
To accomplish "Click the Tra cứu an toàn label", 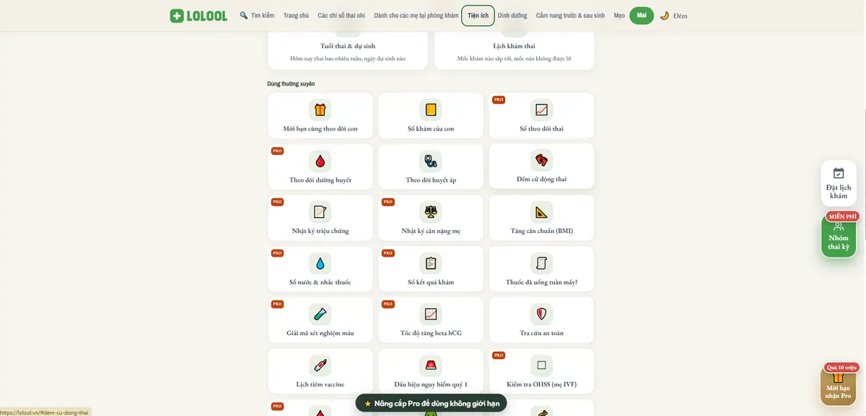I will click(542, 333).
